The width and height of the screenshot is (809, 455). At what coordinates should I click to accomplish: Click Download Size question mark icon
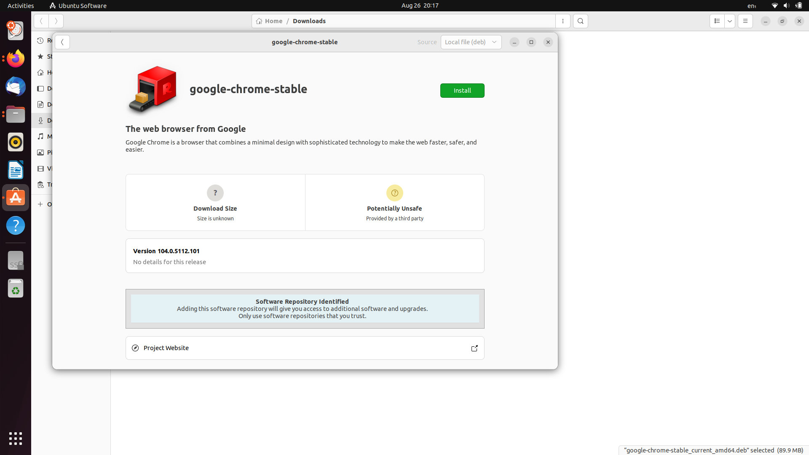[x=215, y=193]
